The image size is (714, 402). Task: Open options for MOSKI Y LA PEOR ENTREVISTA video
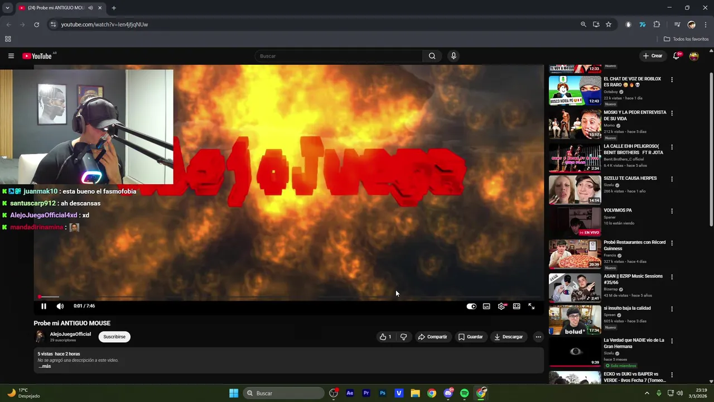point(672,113)
